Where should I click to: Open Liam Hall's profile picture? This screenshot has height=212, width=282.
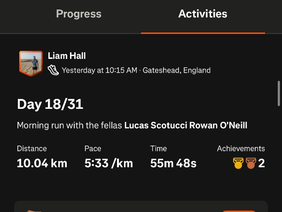coord(31,63)
